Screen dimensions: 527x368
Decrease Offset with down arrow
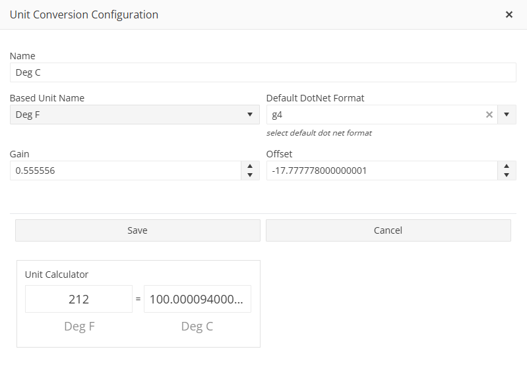point(507,174)
